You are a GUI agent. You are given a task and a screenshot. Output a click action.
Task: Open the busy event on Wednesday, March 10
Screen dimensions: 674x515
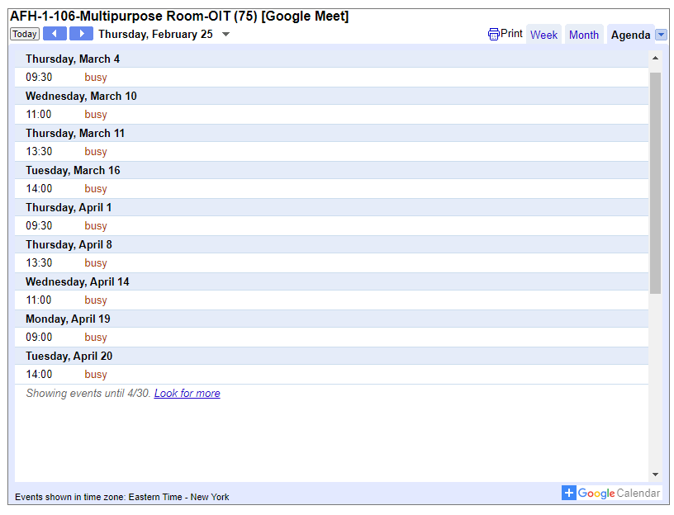tap(96, 114)
